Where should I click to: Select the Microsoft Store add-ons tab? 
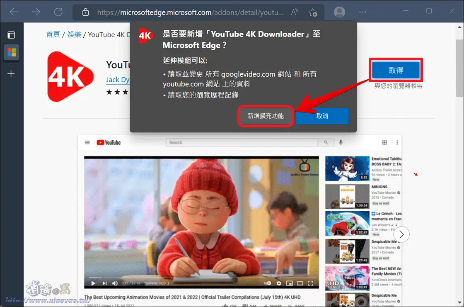point(11,53)
